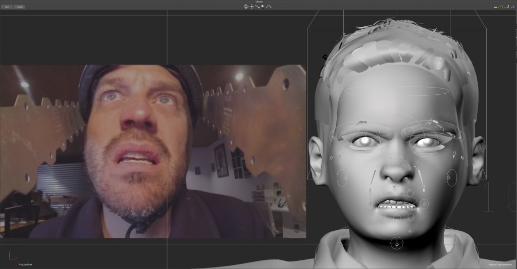Select the orbit rotate tool icon

coord(246,7)
